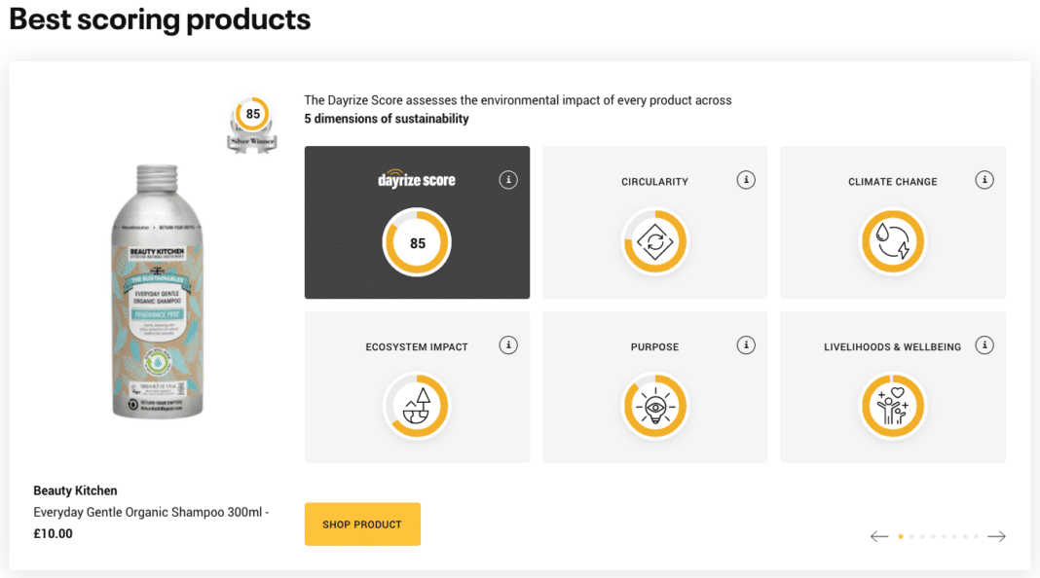
Task: Open the Climate Change info icon
Action: pos(984,180)
